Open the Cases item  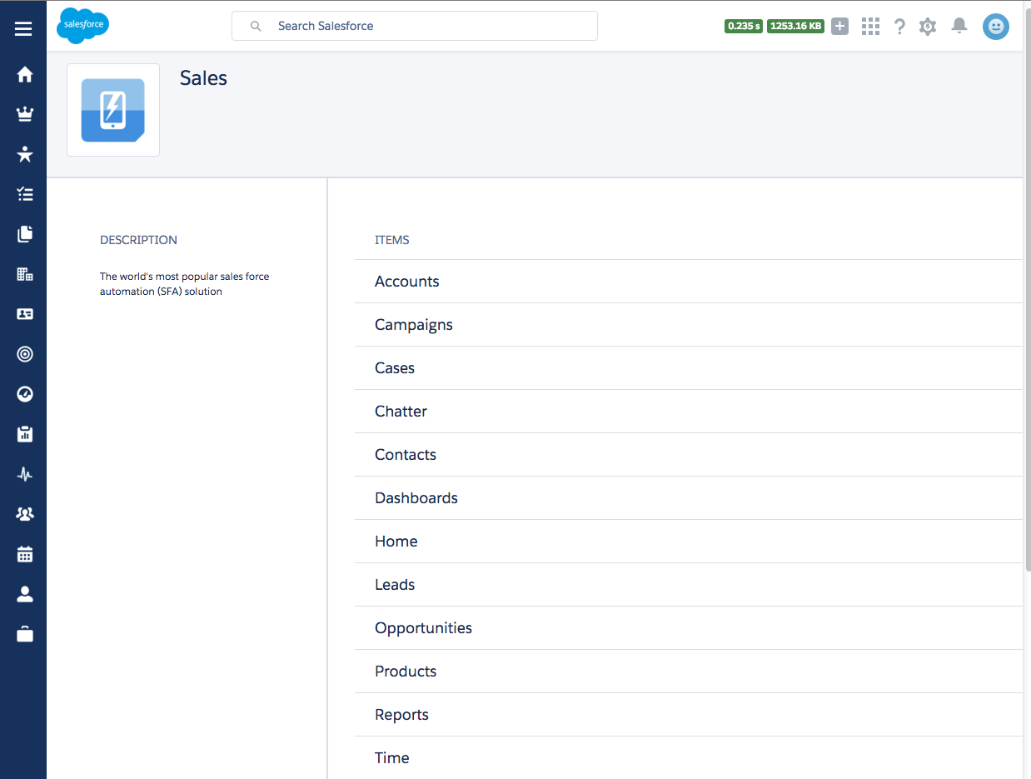(689, 368)
